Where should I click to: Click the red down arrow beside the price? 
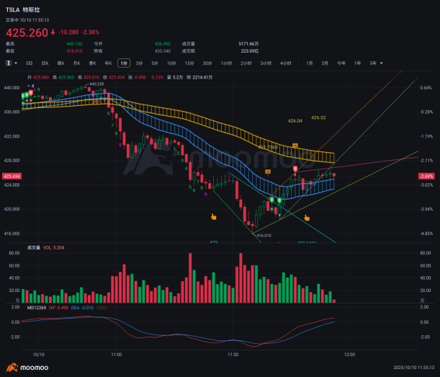(53, 32)
